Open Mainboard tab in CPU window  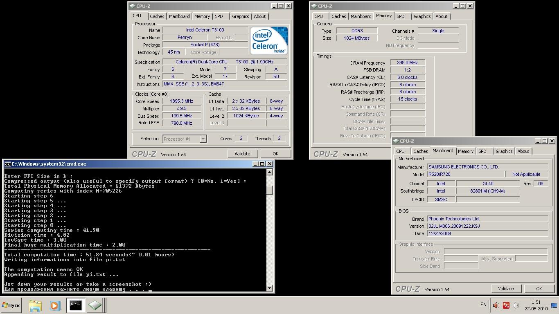[x=179, y=16]
